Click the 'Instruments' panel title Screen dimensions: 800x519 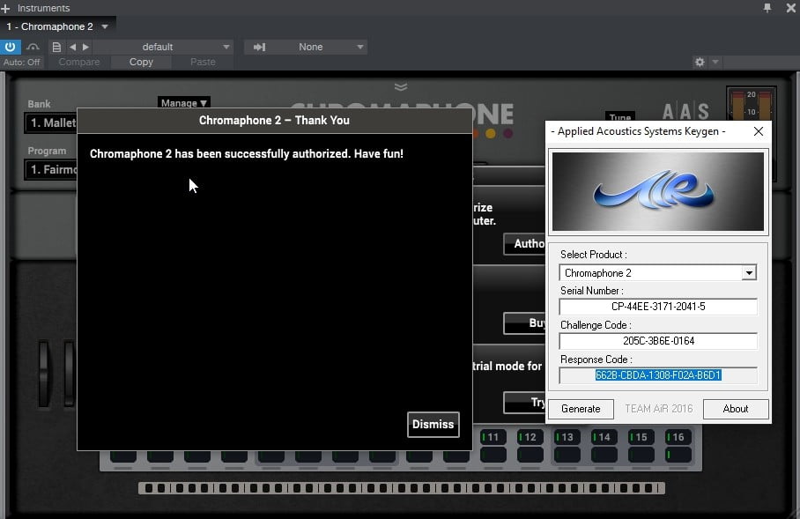tap(43, 8)
